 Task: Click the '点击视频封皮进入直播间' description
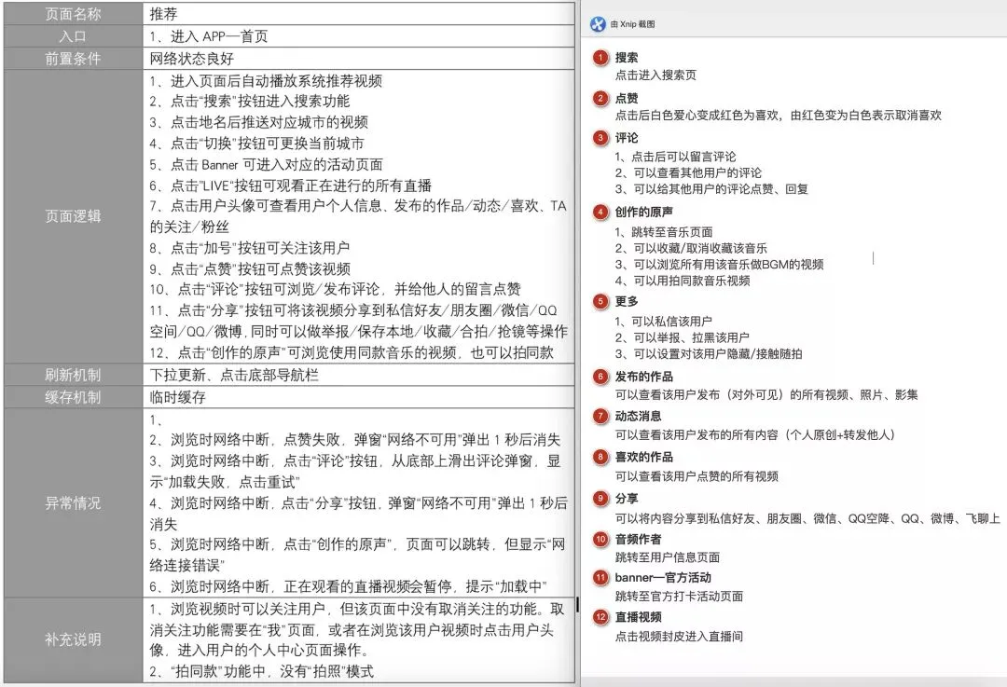pyautogui.click(x=680, y=637)
